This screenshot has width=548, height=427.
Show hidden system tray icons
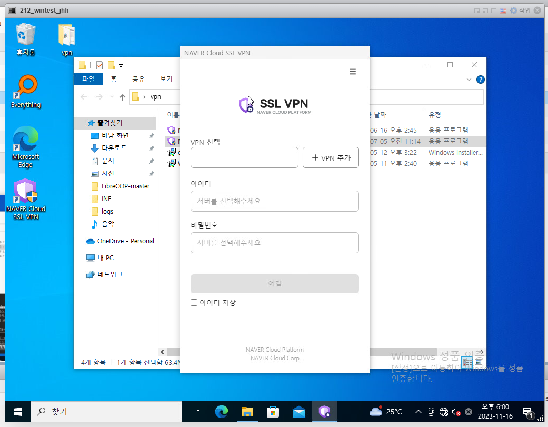(419, 412)
